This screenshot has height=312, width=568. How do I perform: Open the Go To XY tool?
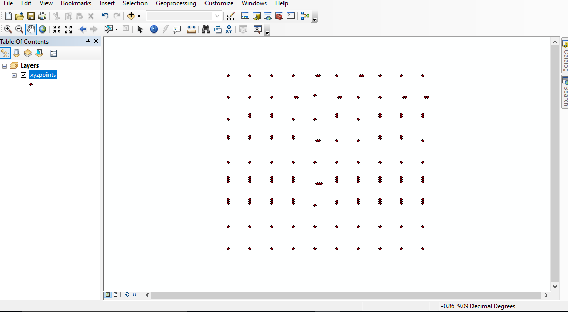click(x=229, y=29)
